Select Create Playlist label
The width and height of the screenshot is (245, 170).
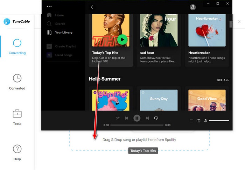click(x=65, y=47)
